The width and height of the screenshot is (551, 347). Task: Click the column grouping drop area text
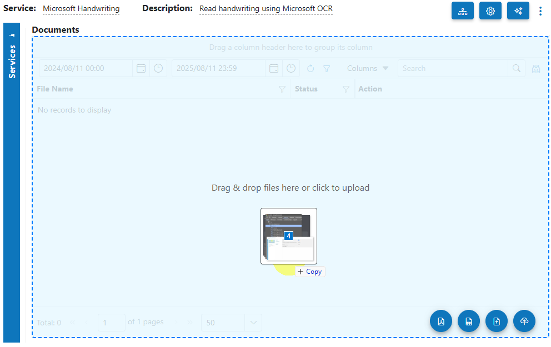pyautogui.click(x=291, y=47)
